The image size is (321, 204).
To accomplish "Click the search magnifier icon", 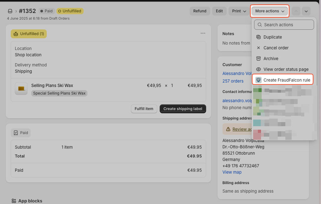I will pos(259,25).
